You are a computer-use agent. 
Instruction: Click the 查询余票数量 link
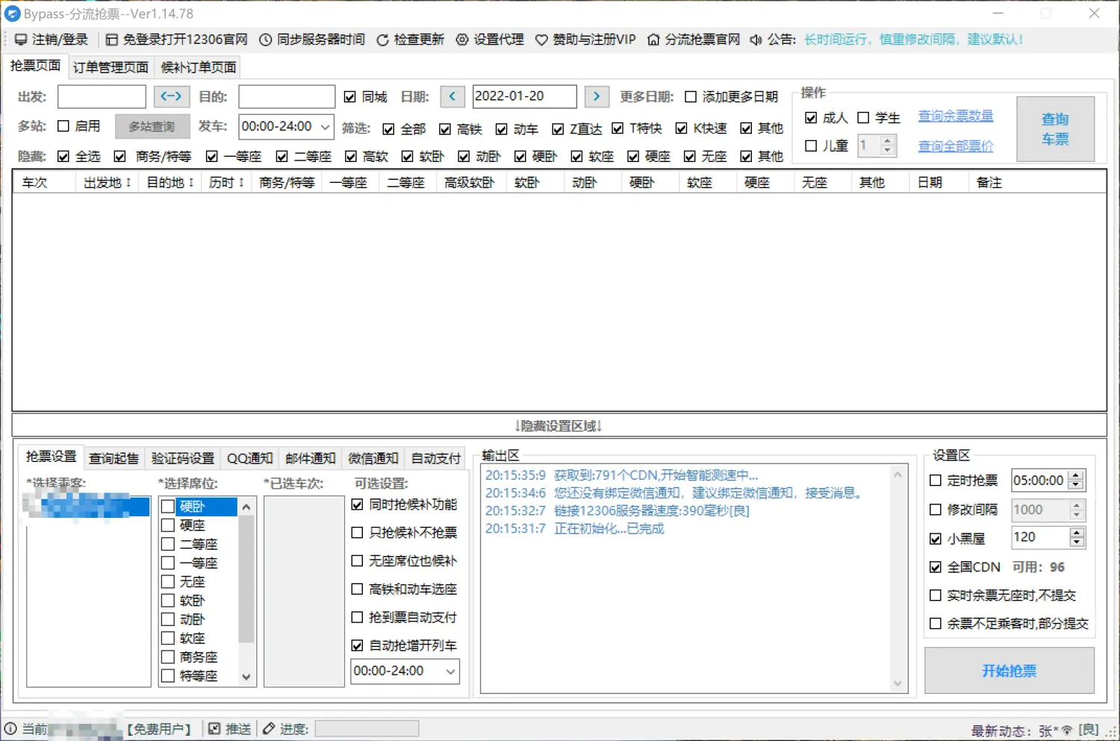click(x=955, y=116)
